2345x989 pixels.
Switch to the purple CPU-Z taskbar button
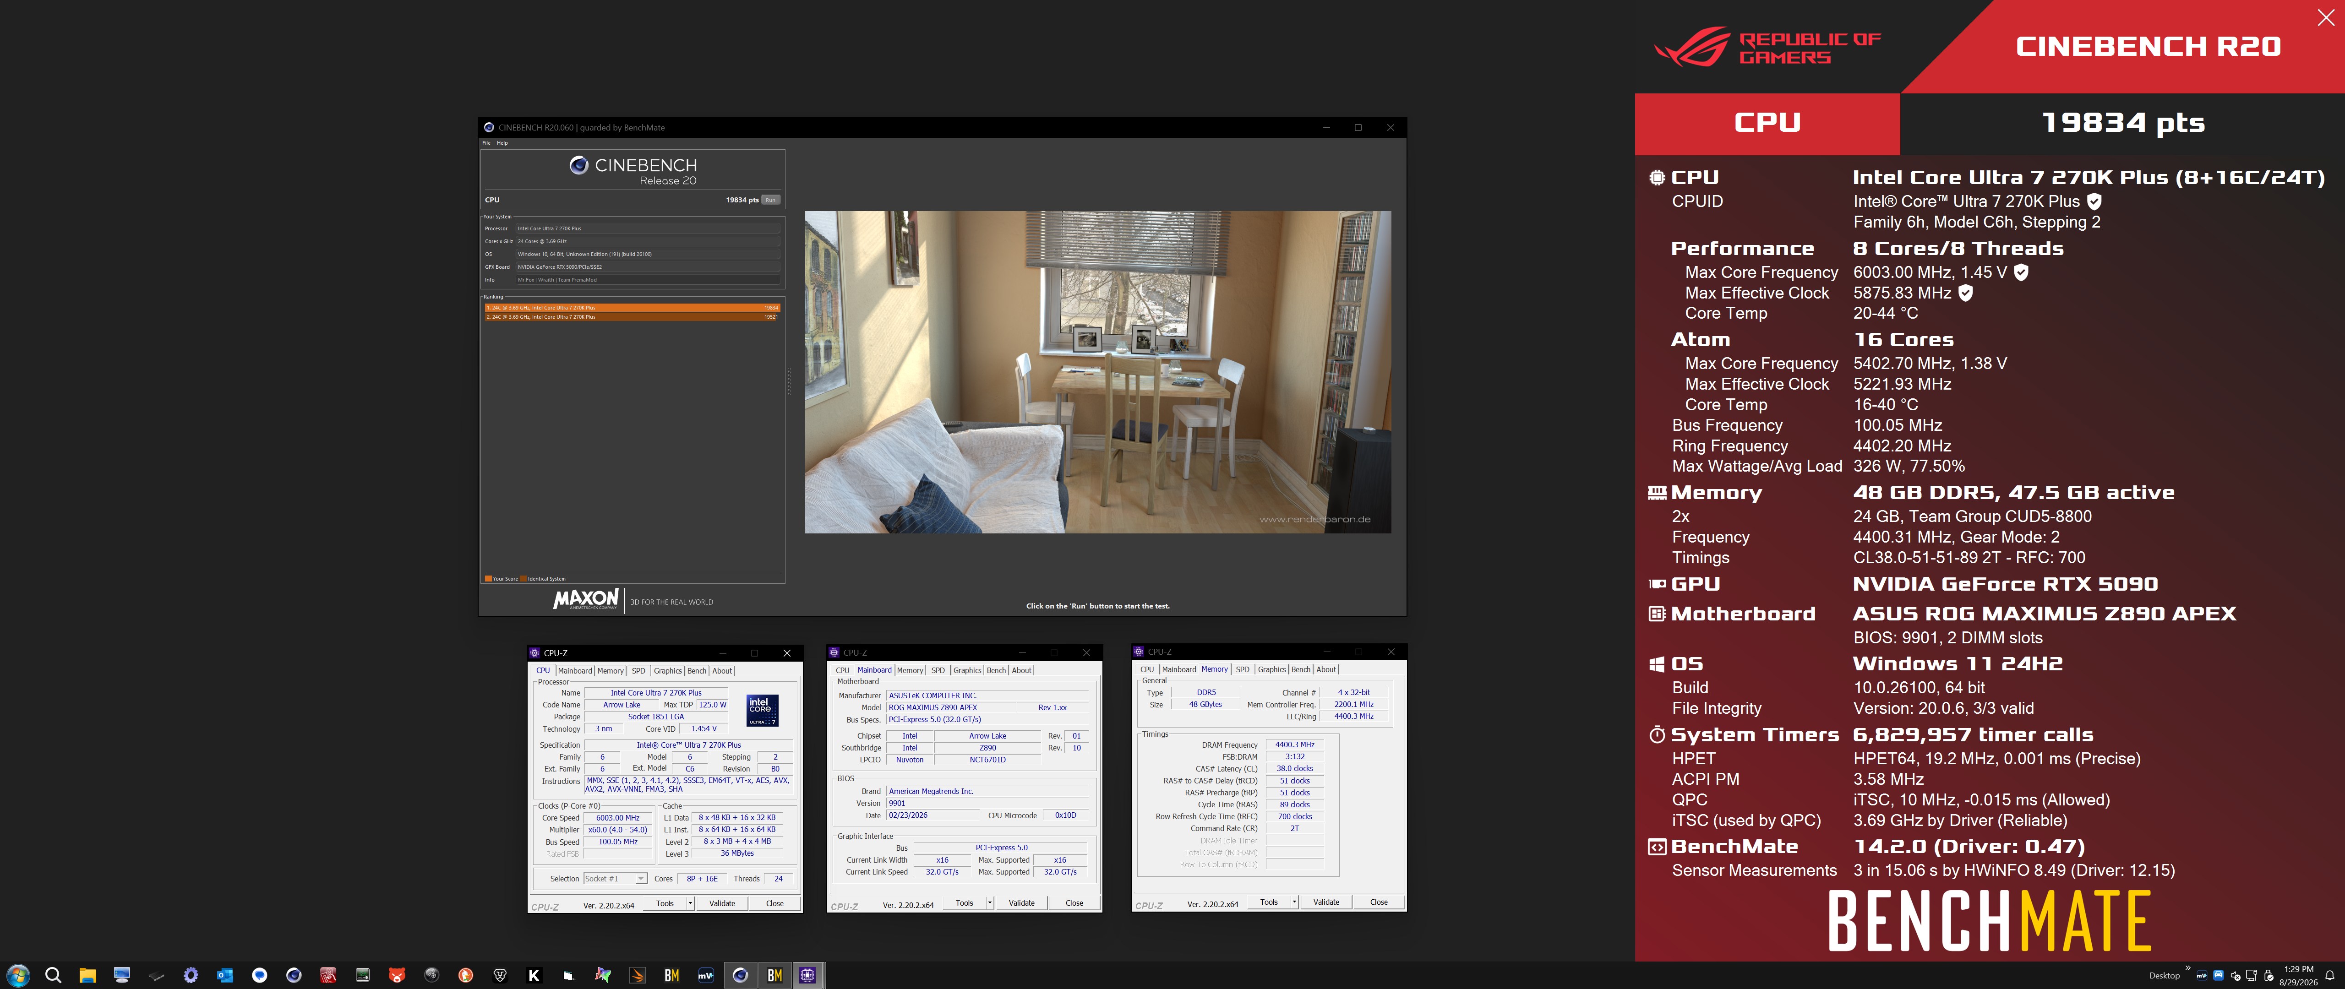[807, 975]
